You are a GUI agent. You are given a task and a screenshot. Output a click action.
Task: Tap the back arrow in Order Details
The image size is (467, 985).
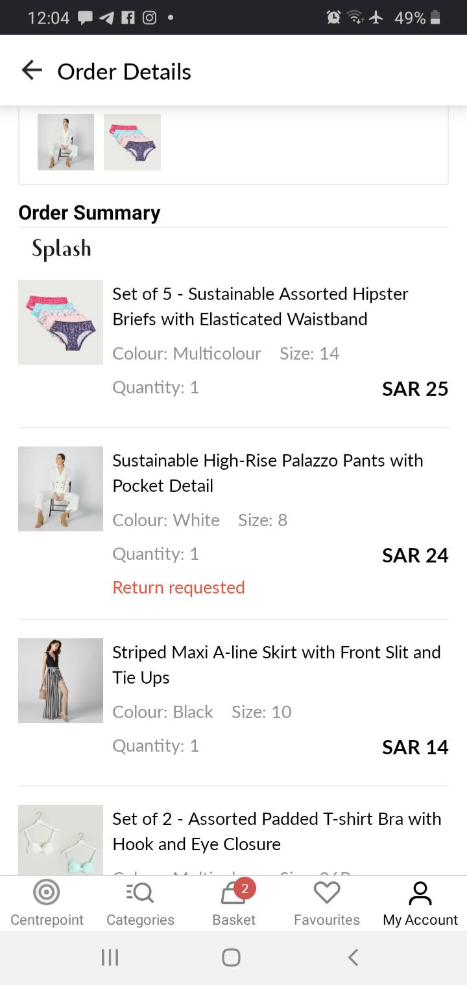click(31, 71)
